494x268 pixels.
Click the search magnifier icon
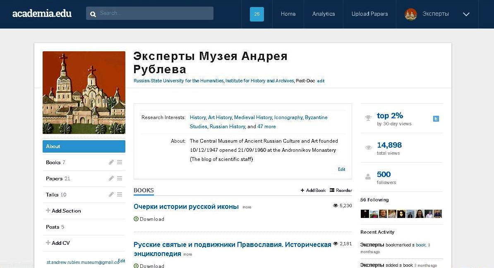93,14
